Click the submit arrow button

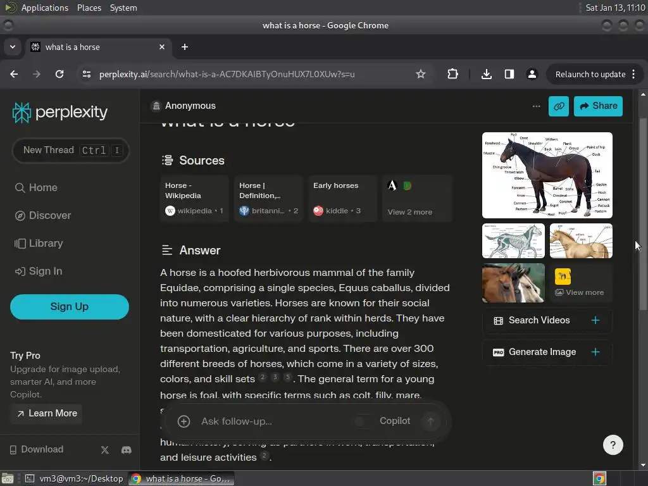[x=430, y=421]
